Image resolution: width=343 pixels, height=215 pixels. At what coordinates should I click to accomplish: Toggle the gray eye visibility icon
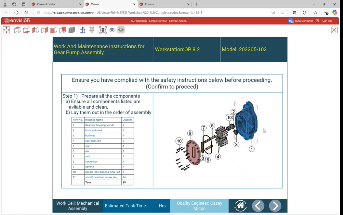121,30
